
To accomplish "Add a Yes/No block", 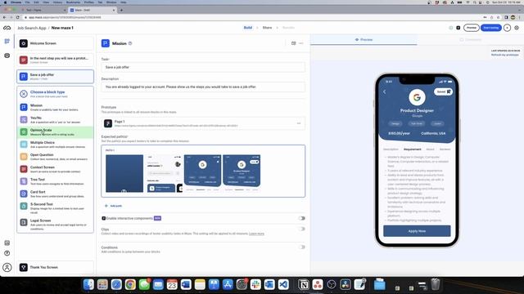I will coord(56,119).
